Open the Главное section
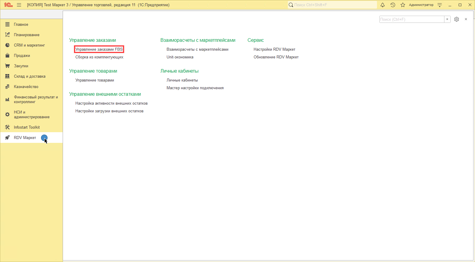This screenshot has height=262, width=475. 31,24
